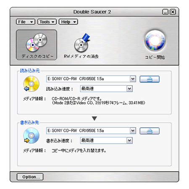Minimize the Double Saucer 2 window
This screenshot has width=189, height=189.
(x=165, y=12)
